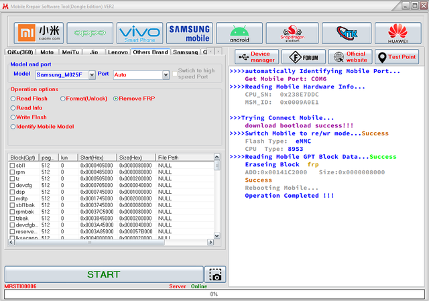Screen dimensions: 429x301
Task: Open the Official website globe button
Action: coord(350,57)
